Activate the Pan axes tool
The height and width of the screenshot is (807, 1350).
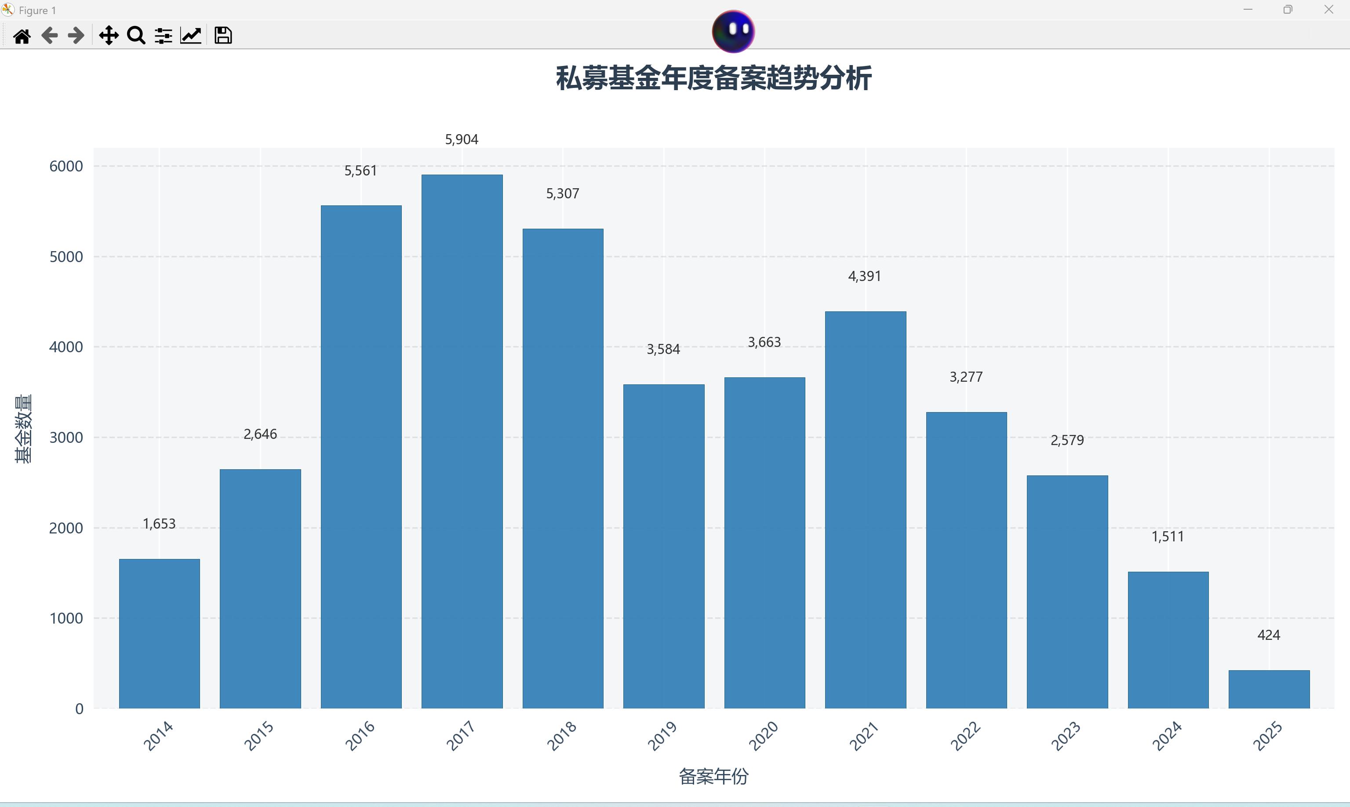[109, 36]
